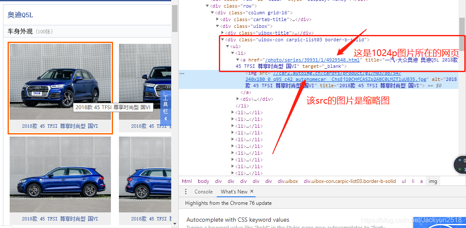
Task: Collapse the ul element node
Action: click(228, 46)
